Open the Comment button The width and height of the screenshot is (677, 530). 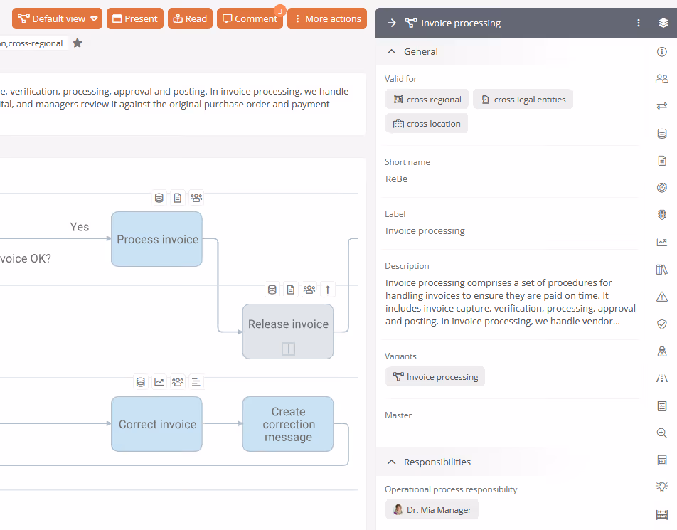coord(250,18)
